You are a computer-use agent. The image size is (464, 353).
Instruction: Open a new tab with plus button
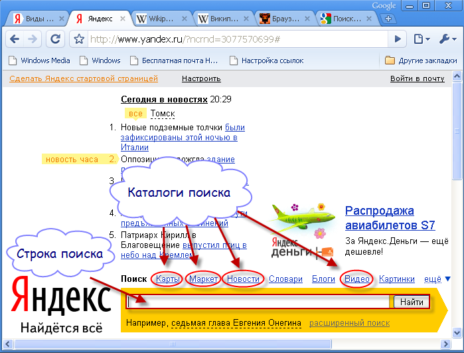coord(388,19)
